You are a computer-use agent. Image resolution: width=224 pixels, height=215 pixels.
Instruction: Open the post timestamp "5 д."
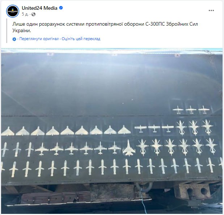coord(25,14)
